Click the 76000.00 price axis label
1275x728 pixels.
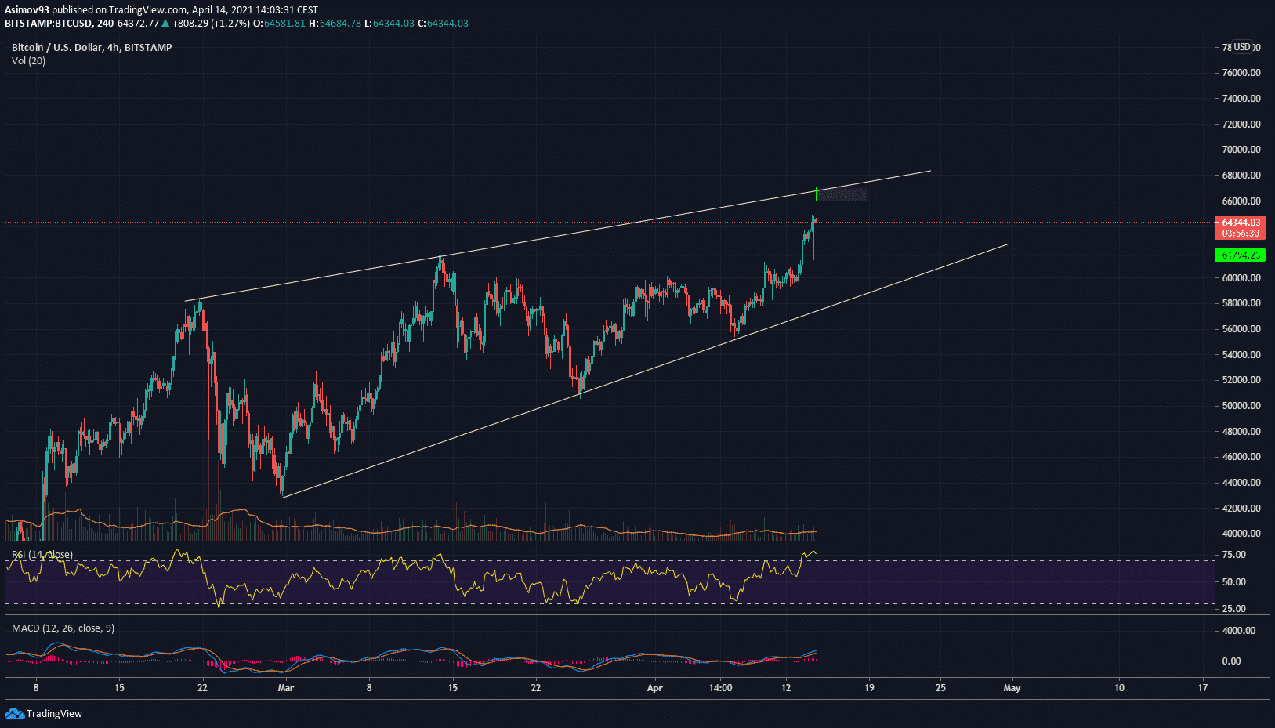coord(1241,73)
